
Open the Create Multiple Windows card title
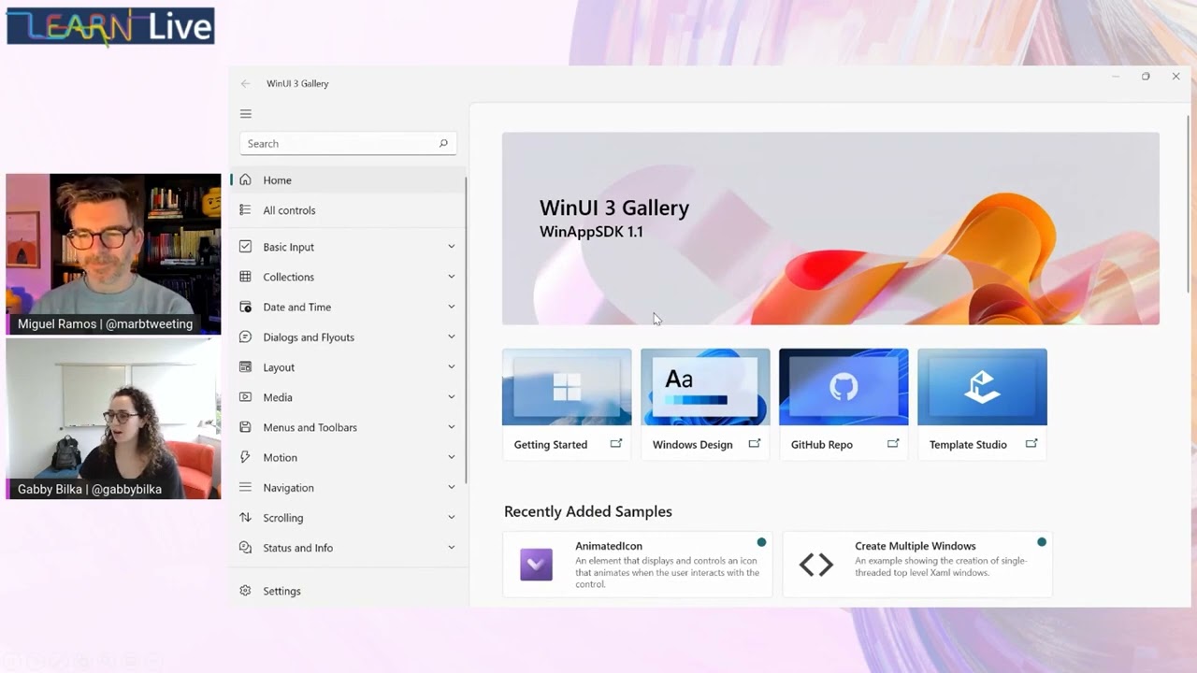point(915,546)
